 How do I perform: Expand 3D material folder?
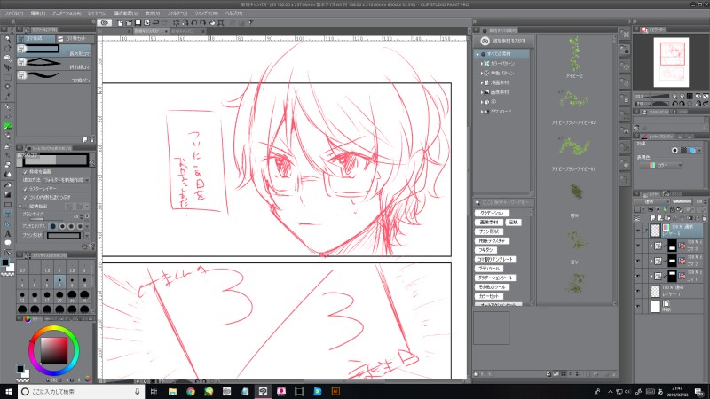coord(482,102)
